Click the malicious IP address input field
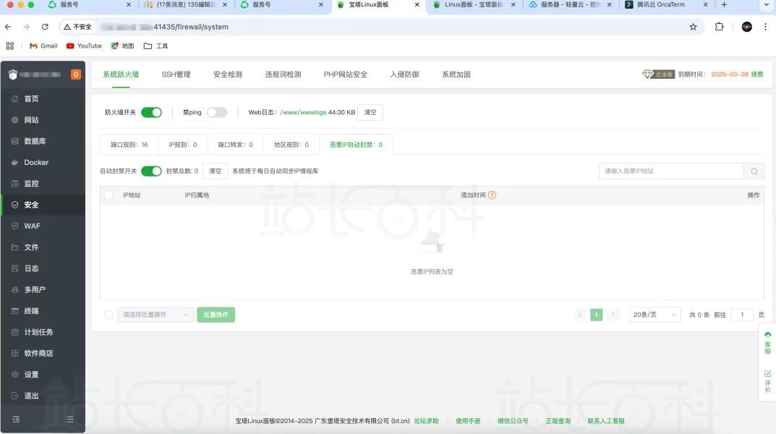Image resolution: width=776 pixels, height=434 pixels. pyautogui.click(x=670, y=171)
